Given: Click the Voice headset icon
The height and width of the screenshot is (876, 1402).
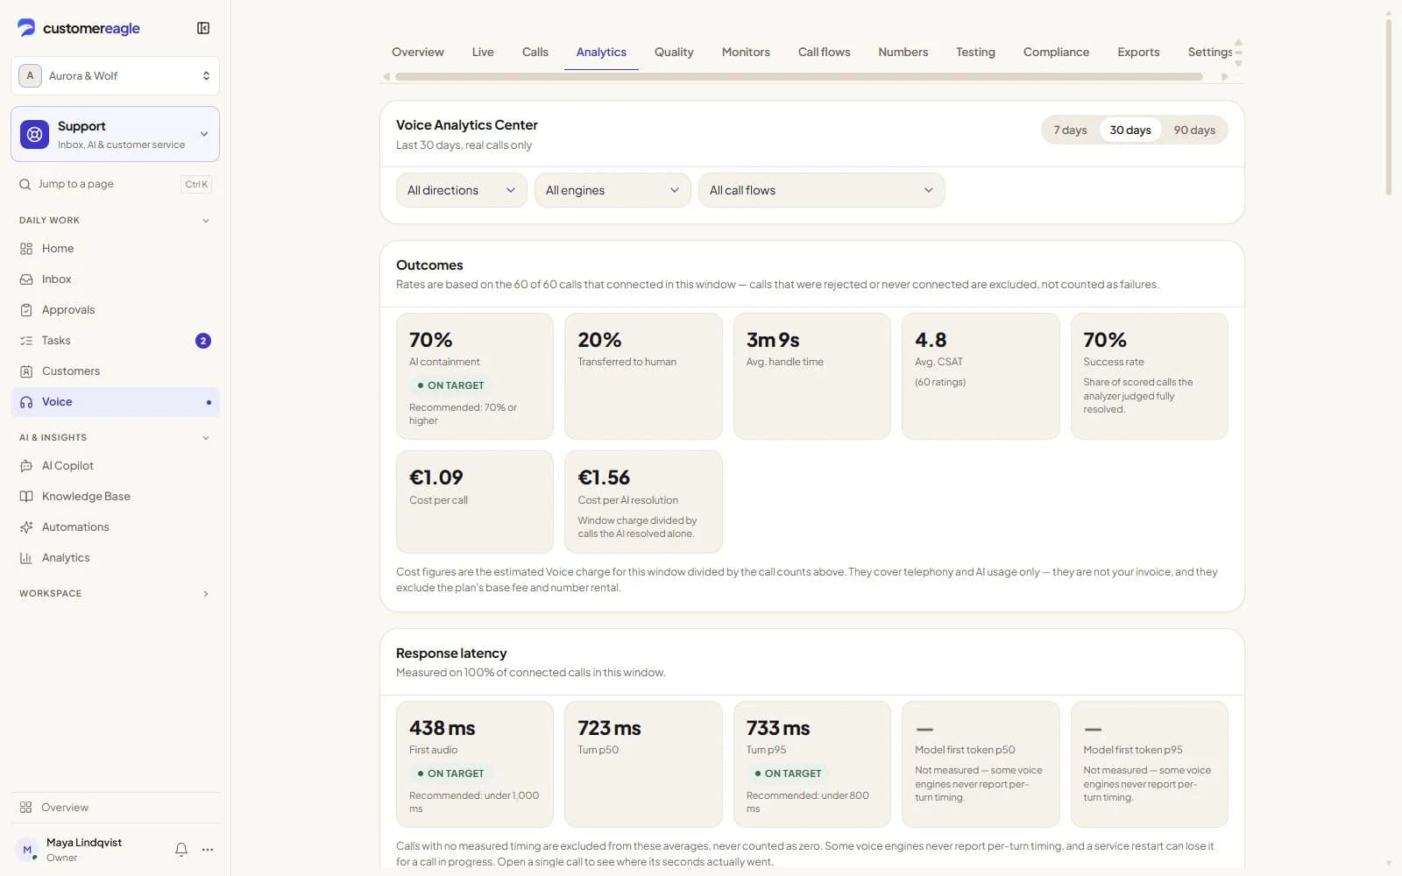Looking at the screenshot, I should [x=26, y=402].
